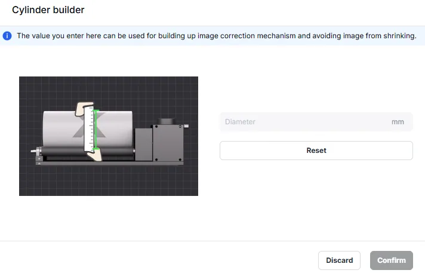Click the lower hand below the ruler

(x=95, y=155)
